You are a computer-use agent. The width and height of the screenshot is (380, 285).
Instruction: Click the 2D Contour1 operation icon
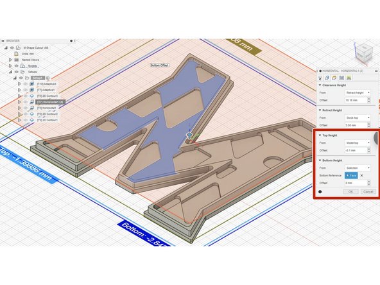point(31,120)
